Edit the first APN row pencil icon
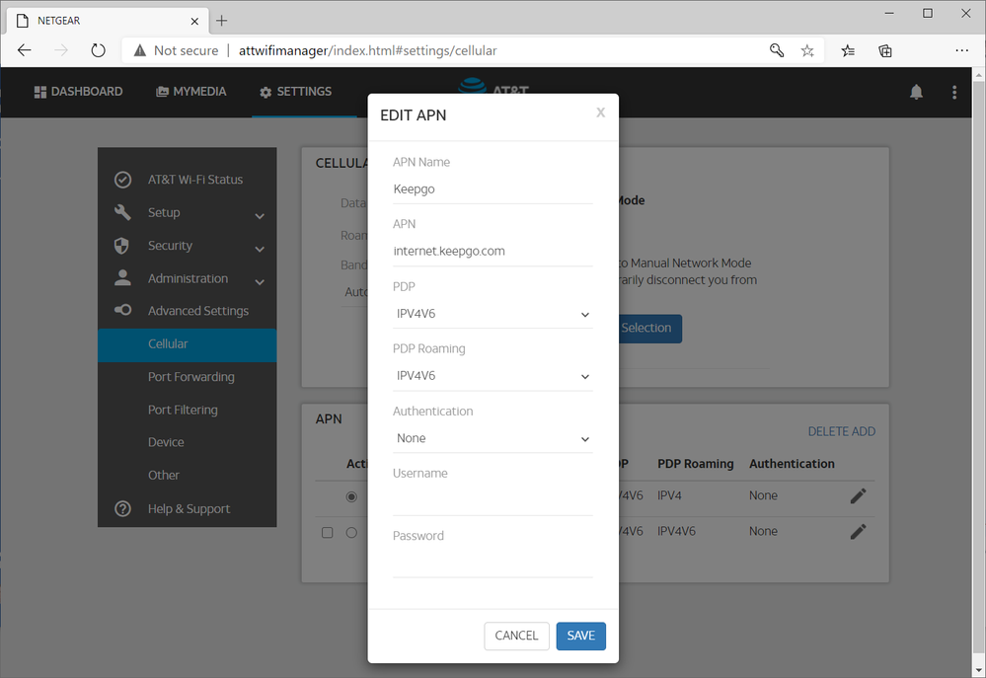This screenshot has height=678, width=986. pos(859,495)
